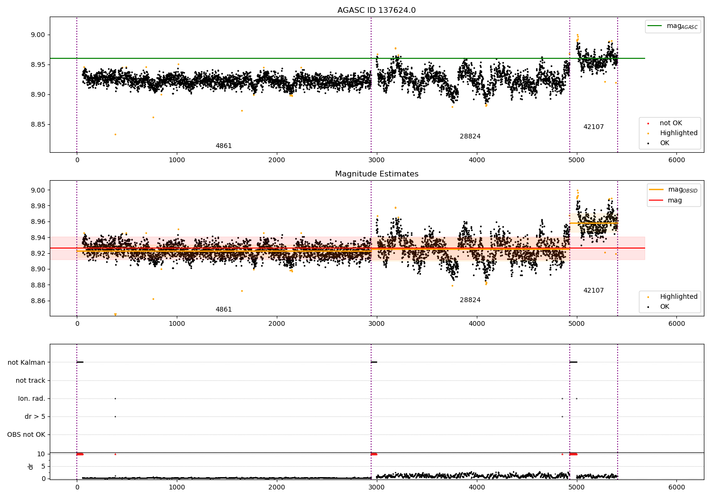The height and width of the screenshot is (498, 711).
Task: Click the 'Ion. rad.' y-axis label
Action: point(32,399)
